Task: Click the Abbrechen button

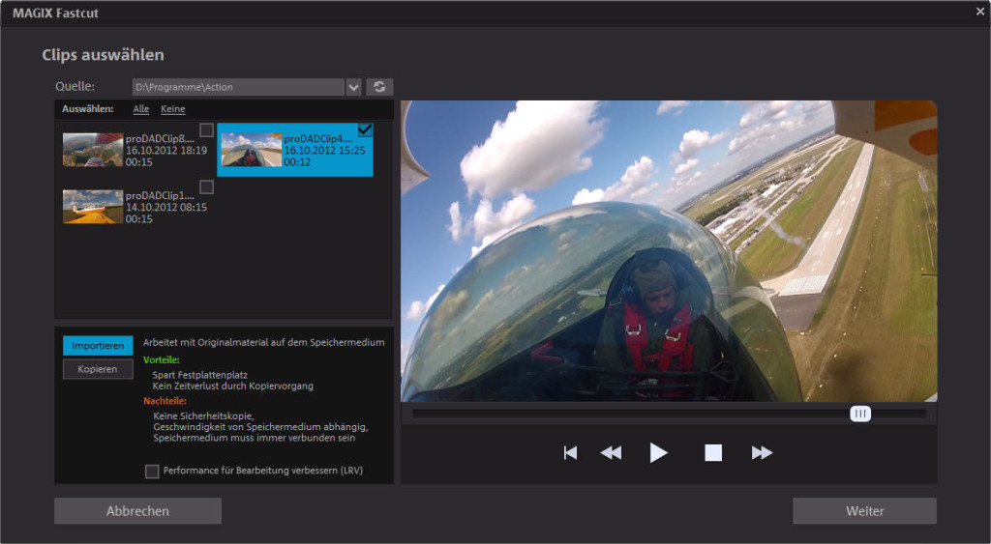Action: coord(137,510)
